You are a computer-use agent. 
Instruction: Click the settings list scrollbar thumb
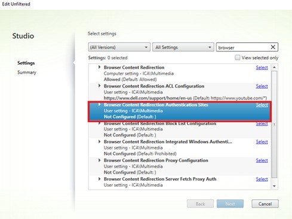click(x=274, y=124)
